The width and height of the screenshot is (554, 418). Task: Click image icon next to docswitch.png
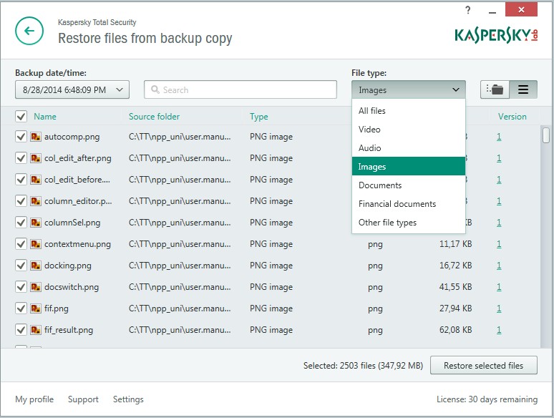[35, 287]
